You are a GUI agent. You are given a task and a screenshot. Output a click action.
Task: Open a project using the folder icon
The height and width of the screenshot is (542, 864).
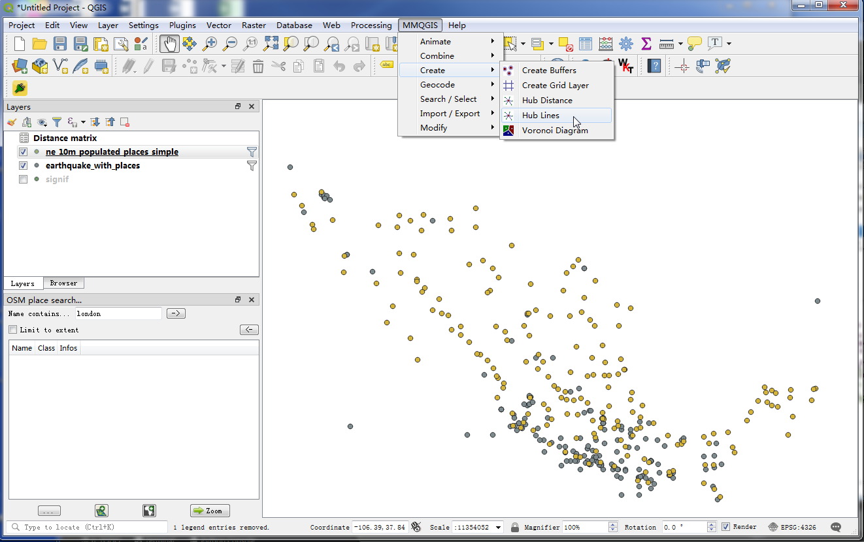40,44
